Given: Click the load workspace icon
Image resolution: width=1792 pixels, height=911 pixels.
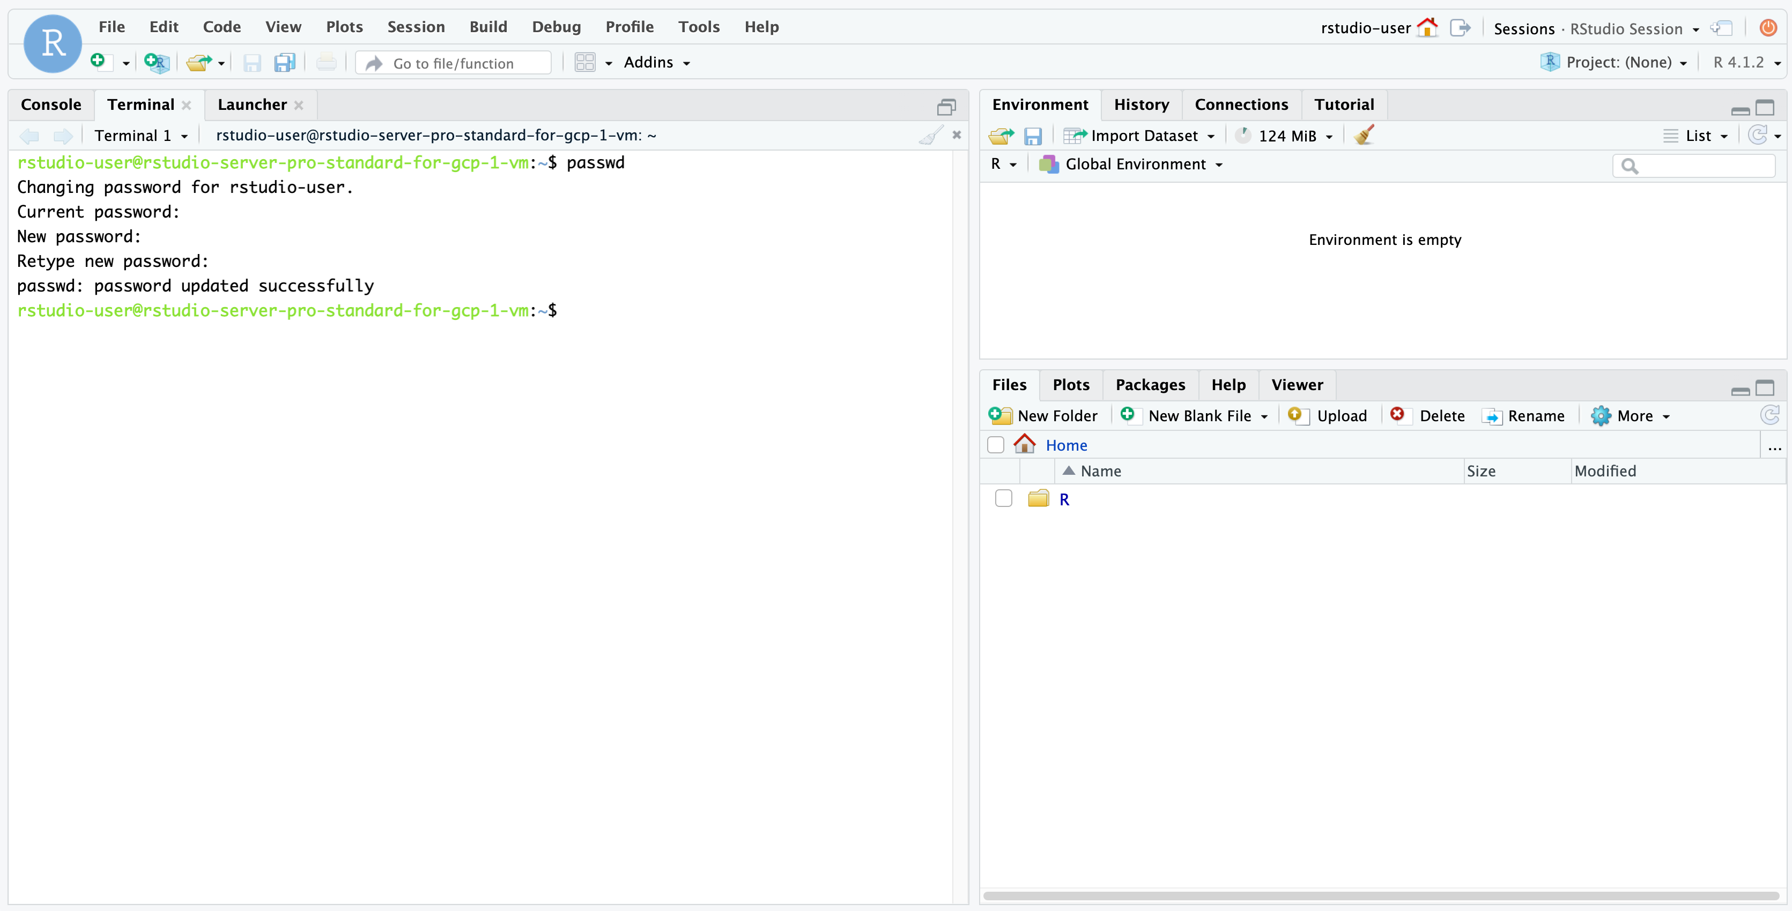Looking at the screenshot, I should pyautogui.click(x=1001, y=135).
